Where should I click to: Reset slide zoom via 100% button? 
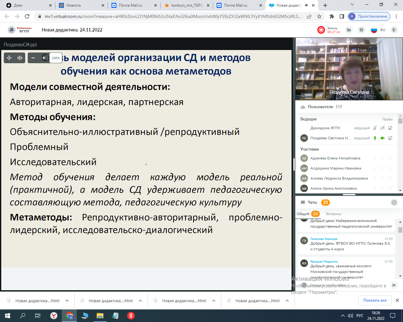(x=56, y=58)
